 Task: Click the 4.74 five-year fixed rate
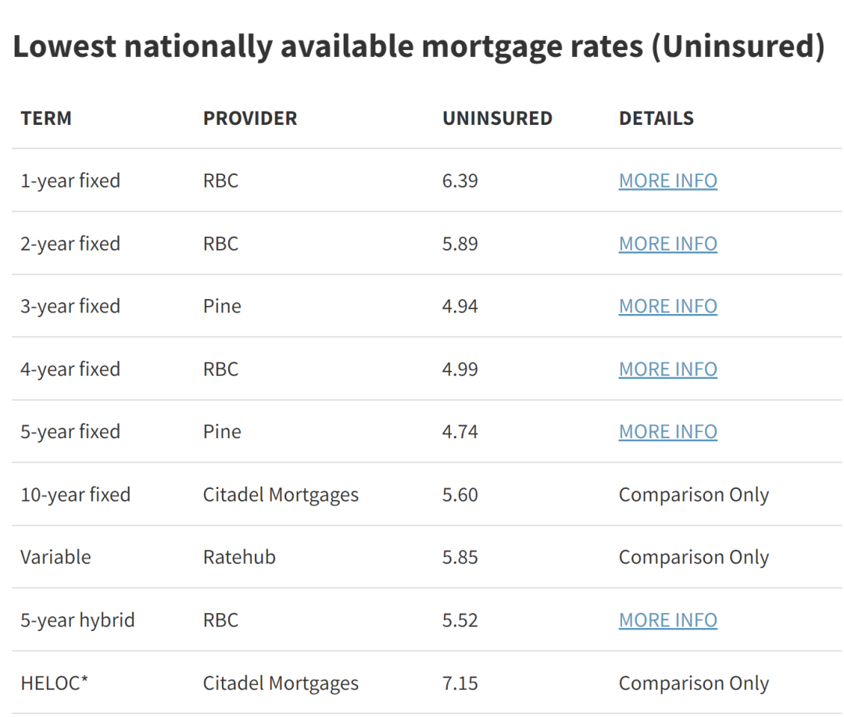460,431
